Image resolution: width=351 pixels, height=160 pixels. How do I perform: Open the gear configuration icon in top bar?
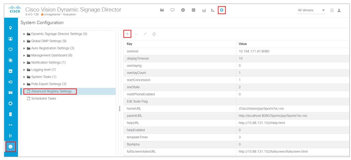coord(222,10)
